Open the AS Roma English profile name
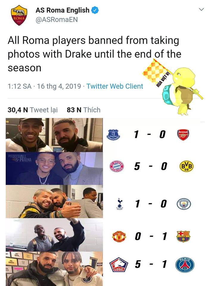This screenshot has height=286, width=206. 62,10
